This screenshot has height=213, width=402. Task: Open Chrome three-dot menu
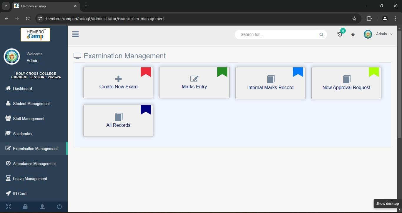[x=395, y=19]
